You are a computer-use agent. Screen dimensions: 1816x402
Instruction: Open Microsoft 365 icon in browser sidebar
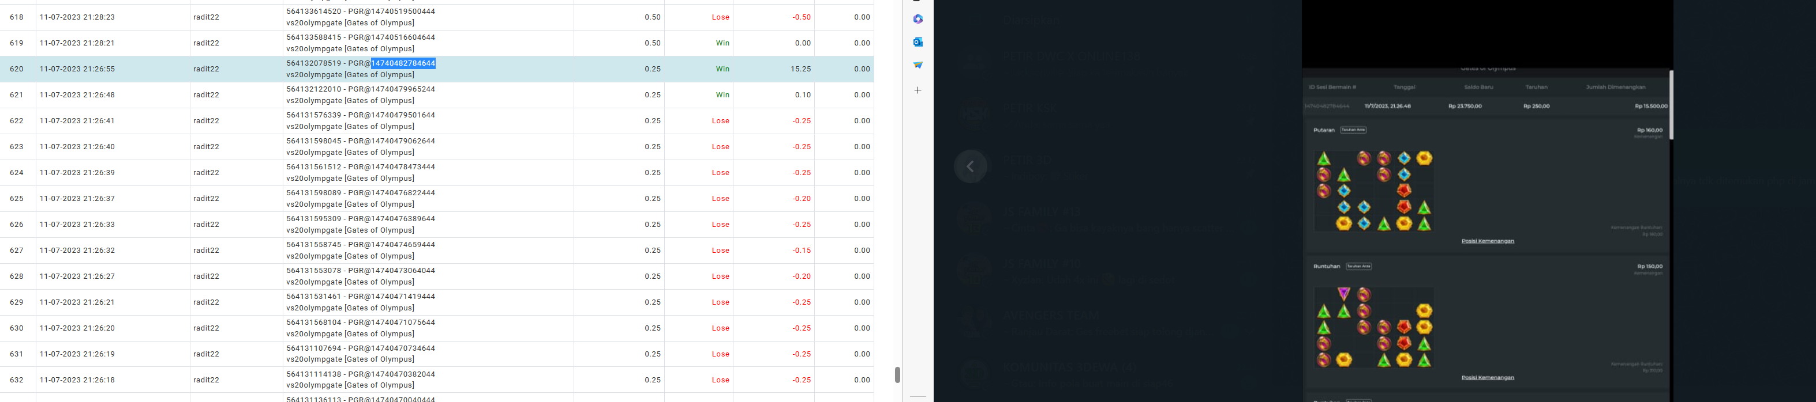(x=918, y=19)
